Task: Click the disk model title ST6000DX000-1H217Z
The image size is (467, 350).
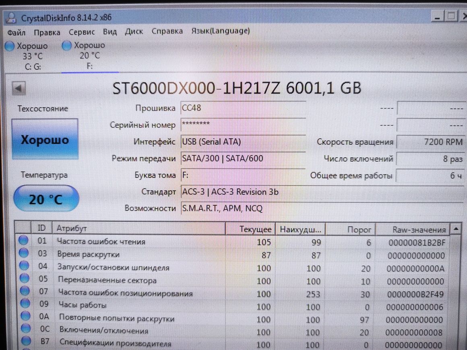Action: [x=196, y=88]
